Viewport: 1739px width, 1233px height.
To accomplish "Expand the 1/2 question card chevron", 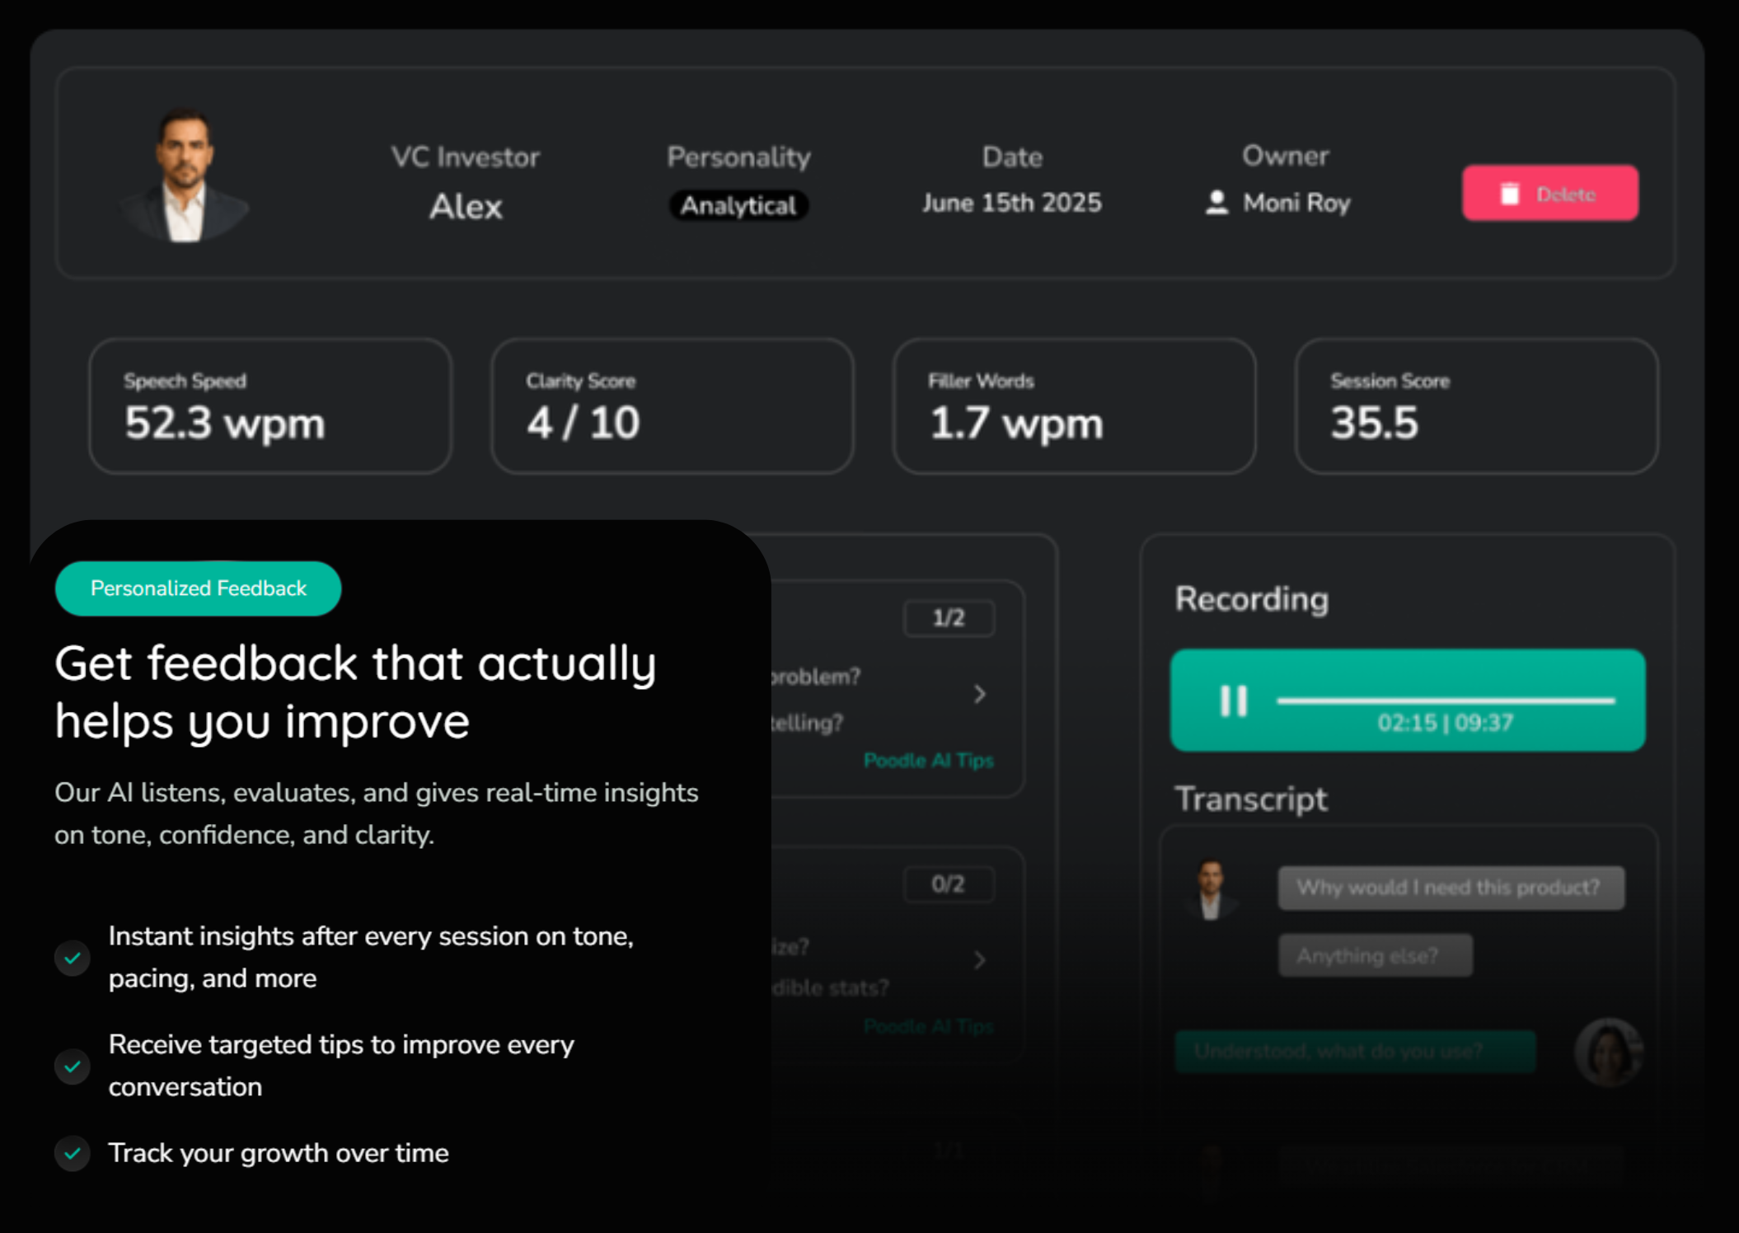I will click(979, 694).
